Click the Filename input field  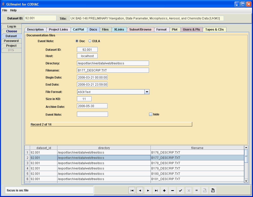pyautogui.click(x=113, y=70)
